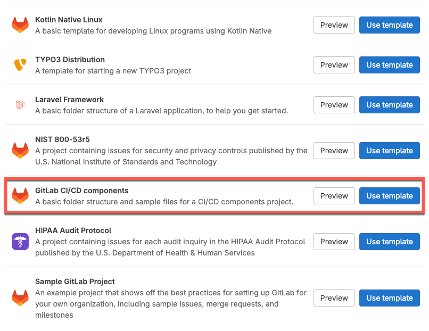Use the NIST 800-53r5 template

(389, 151)
